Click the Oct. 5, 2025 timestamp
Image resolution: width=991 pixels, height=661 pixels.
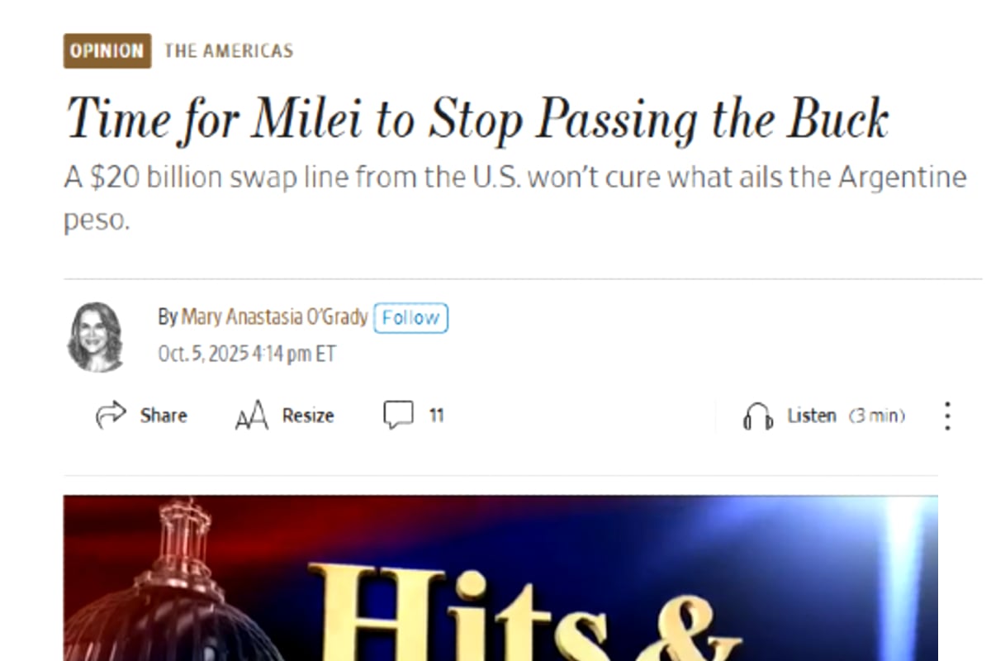tap(247, 354)
